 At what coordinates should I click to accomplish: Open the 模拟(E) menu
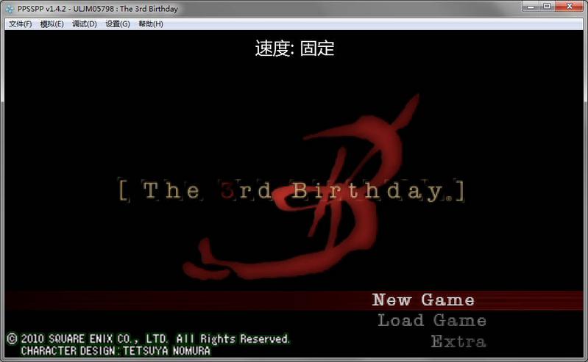point(52,23)
